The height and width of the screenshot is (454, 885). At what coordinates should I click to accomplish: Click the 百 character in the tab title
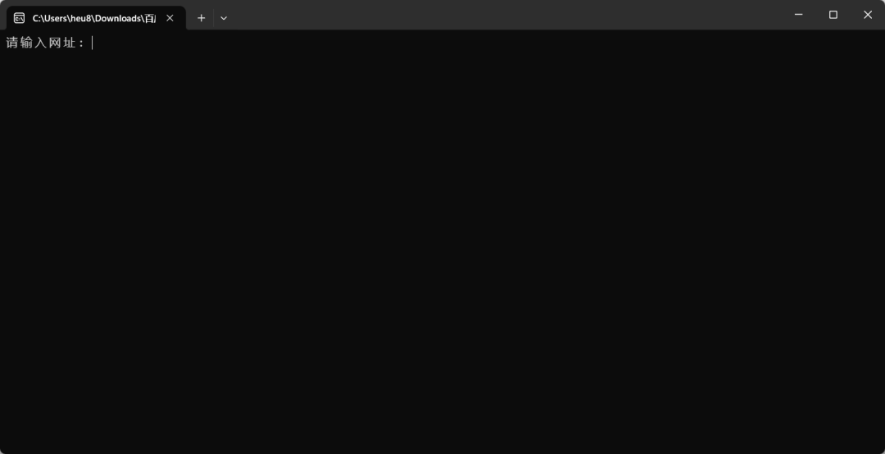pyautogui.click(x=150, y=18)
